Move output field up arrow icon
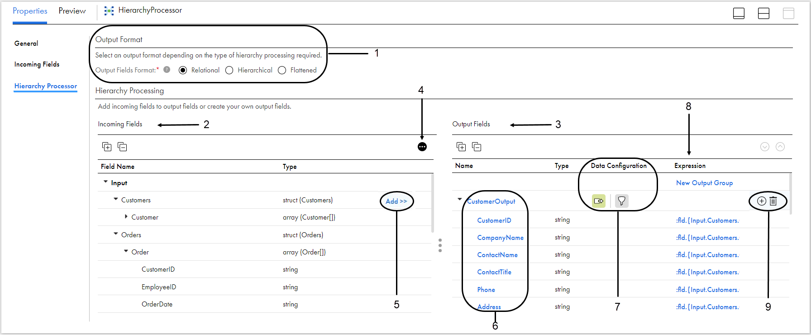811x335 pixels. 780,147
